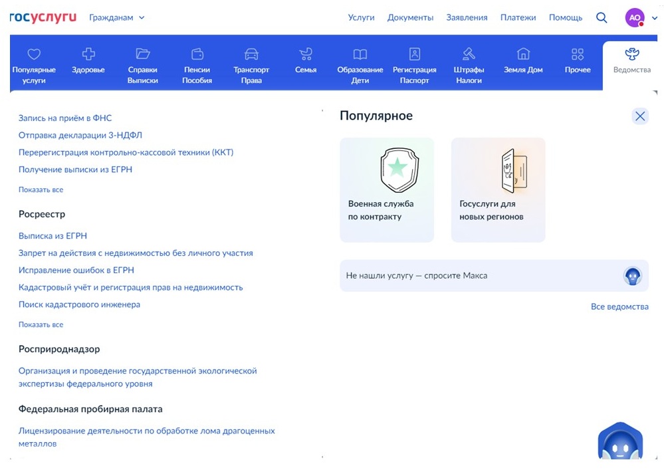The width and height of the screenshot is (664, 470).
Task: Open the Транспорт Права car icon
Action: pyautogui.click(x=251, y=55)
